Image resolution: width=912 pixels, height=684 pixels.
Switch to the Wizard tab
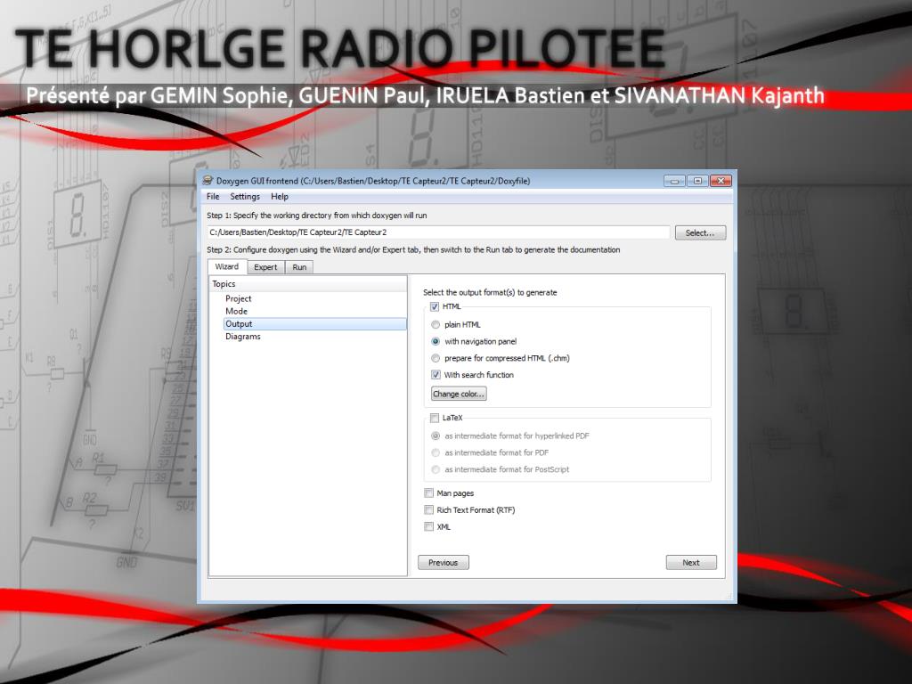click(x=227, y=266)
